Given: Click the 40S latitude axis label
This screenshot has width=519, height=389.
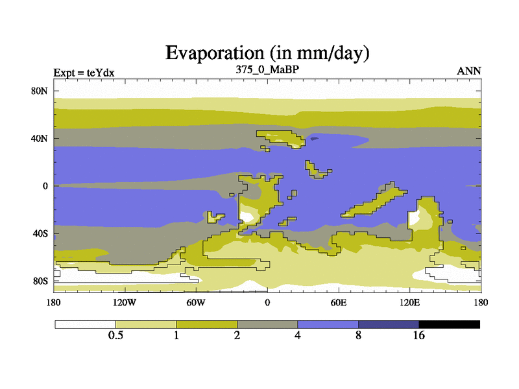Looking at the screenshot, I should tap(40, 233).
